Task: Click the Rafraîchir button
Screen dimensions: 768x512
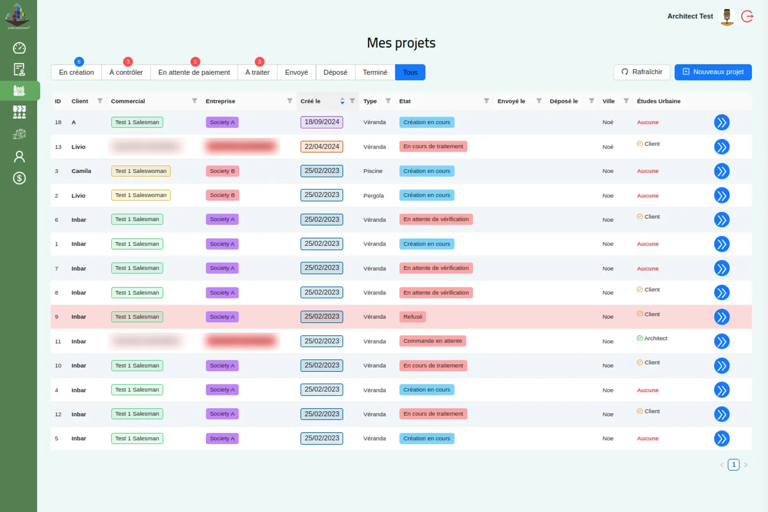Action: [x=642, y=72]
